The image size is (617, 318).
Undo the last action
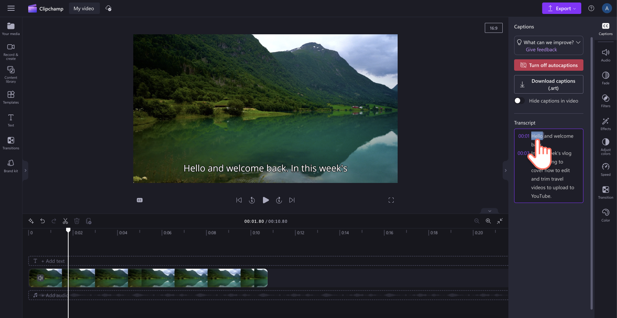click(x=43, y=221)
